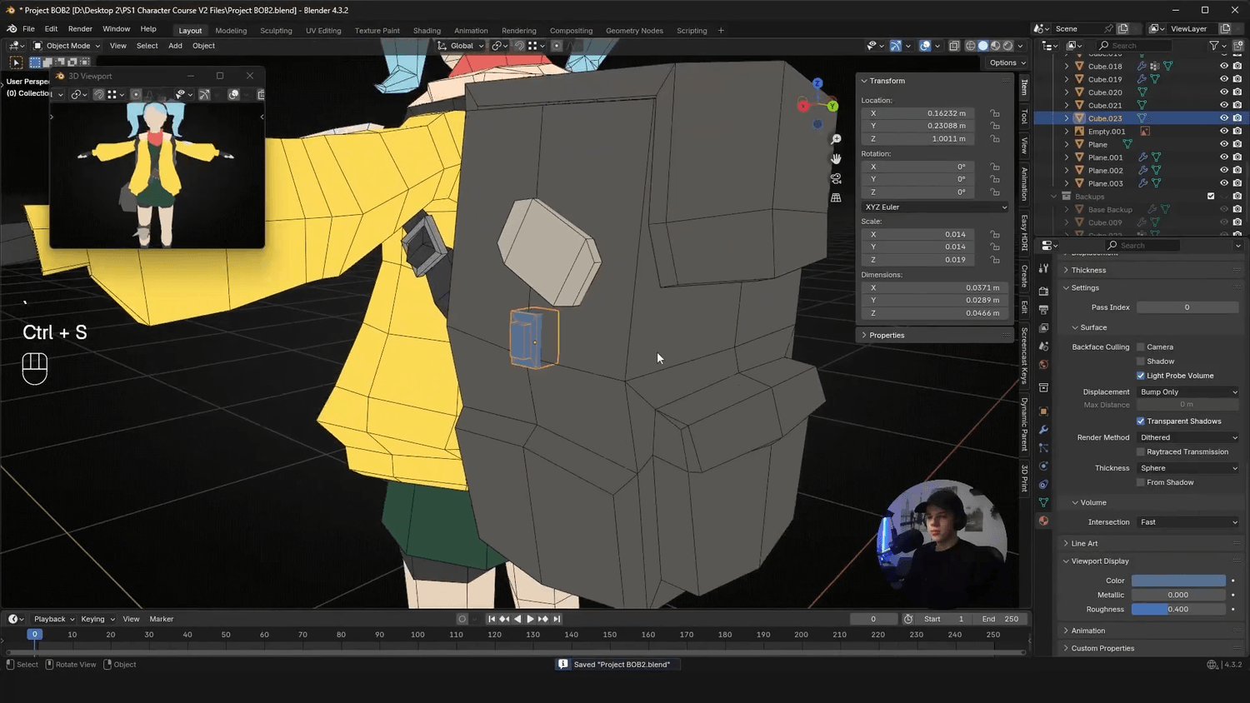
Task: Switch to the Sculpting workspace tab
Action: point(276,31)
